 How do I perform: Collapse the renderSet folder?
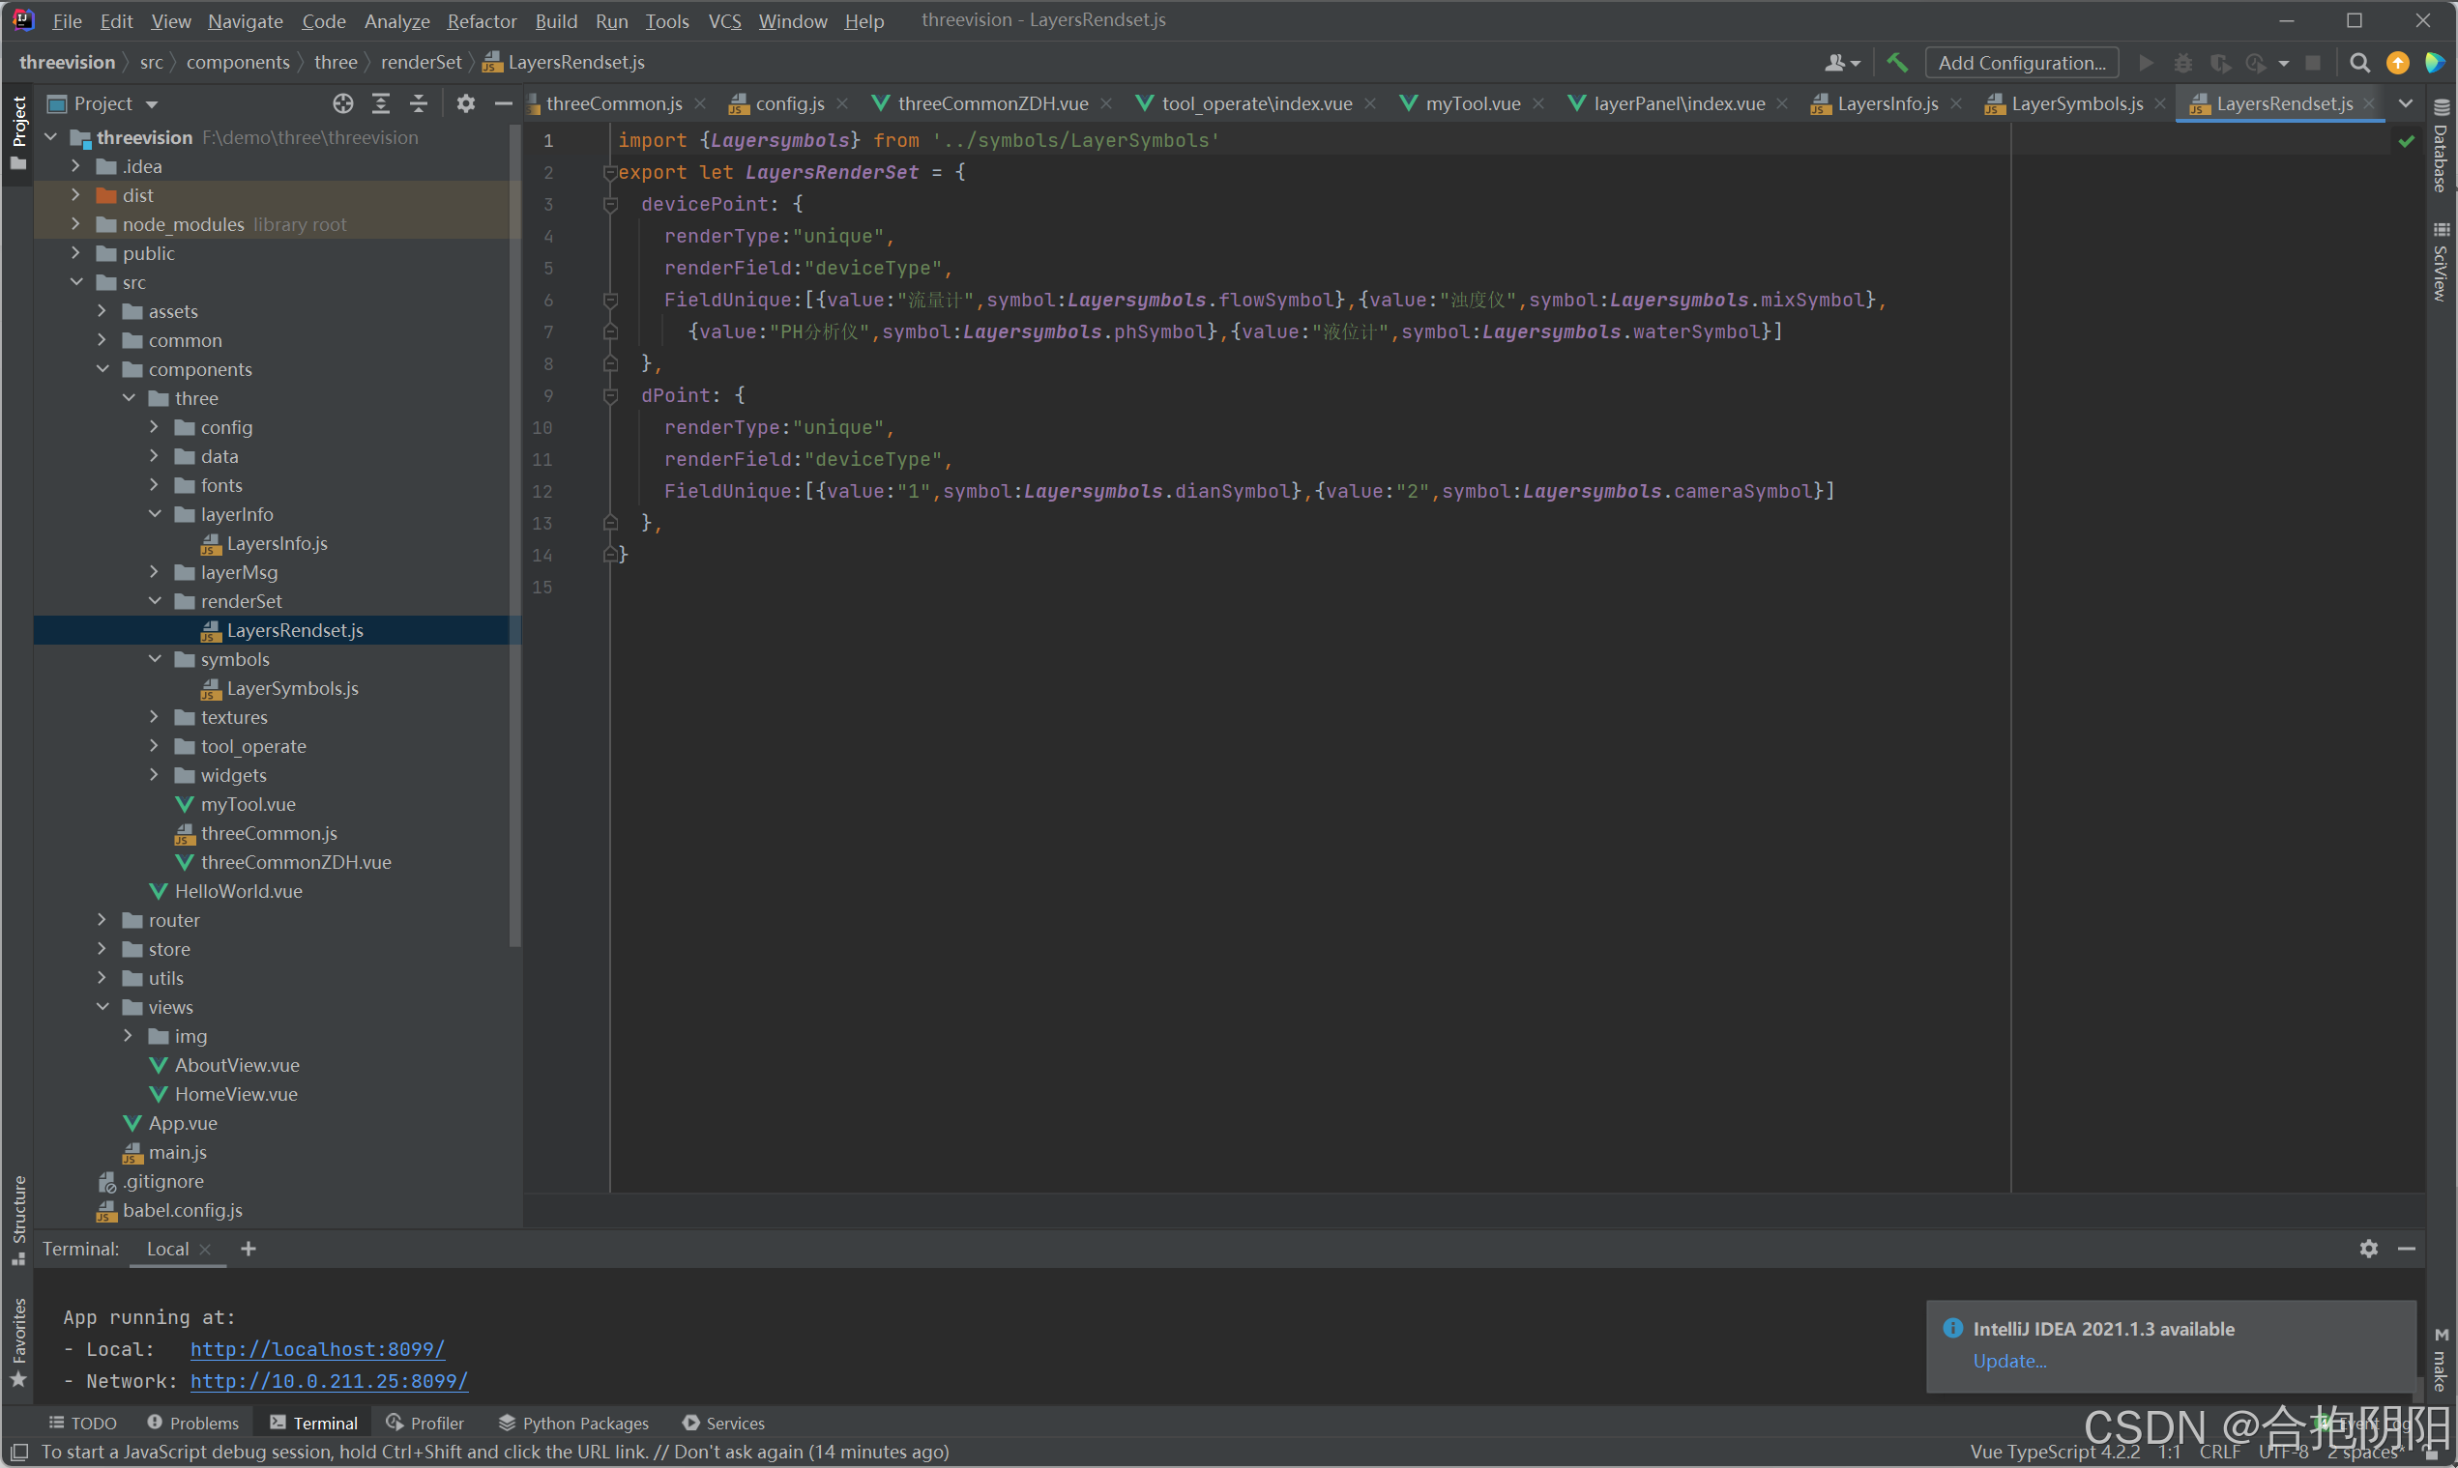pyautogui.click(x=156, y=600)
